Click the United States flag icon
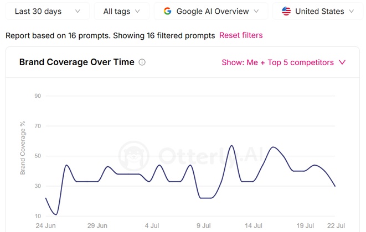This screenshot has width=366, height=232. [x=286, y=11]
